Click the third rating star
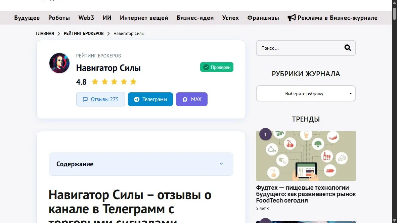The height and width of the screenshot is (223, 397). (x=114, y=82)
